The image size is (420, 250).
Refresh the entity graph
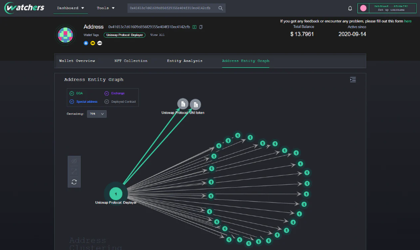(74, 182)
